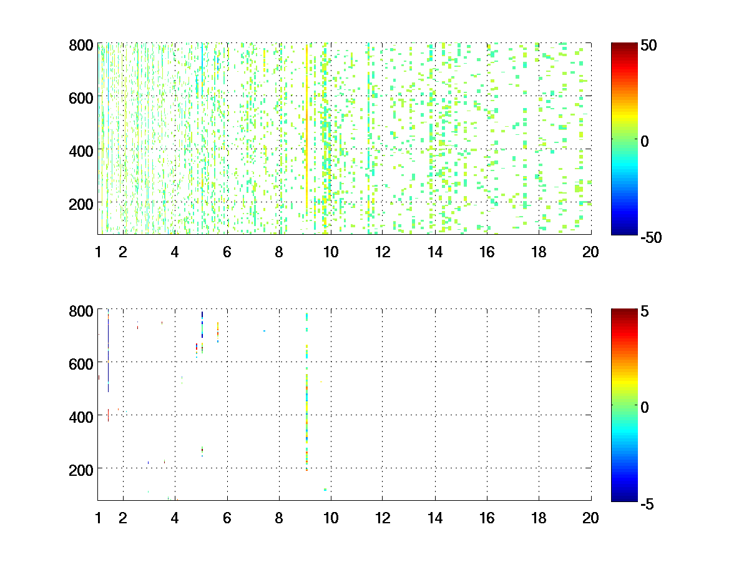This screenshot has height=562, width=749.
Task: Click the 0 label beside the lower colorbar
Action: 645,407
